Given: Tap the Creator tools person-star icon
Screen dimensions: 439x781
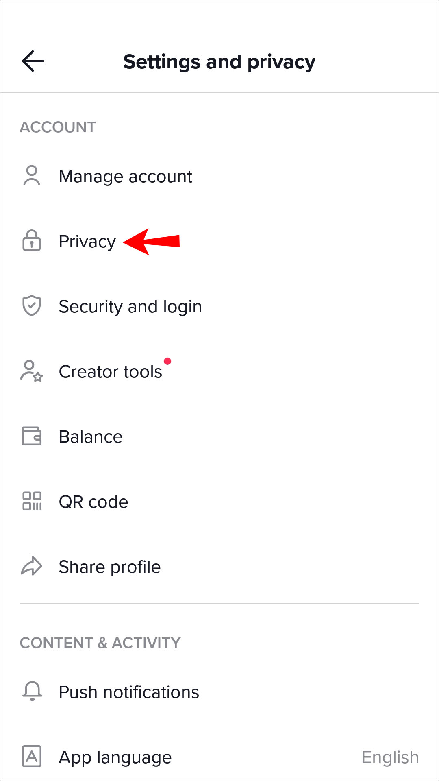Looking at the screenshot, I should point(32,371).
